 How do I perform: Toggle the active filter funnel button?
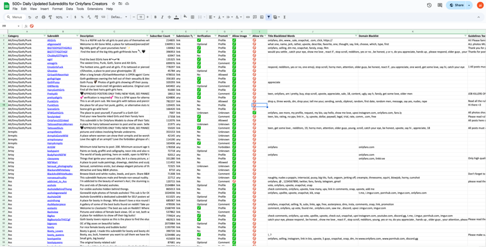(269, 17)
